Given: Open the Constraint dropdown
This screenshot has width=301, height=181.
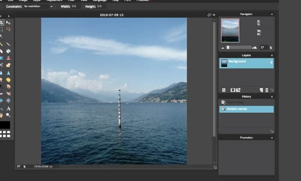Looking at the screenshot, I should (39, 7).
